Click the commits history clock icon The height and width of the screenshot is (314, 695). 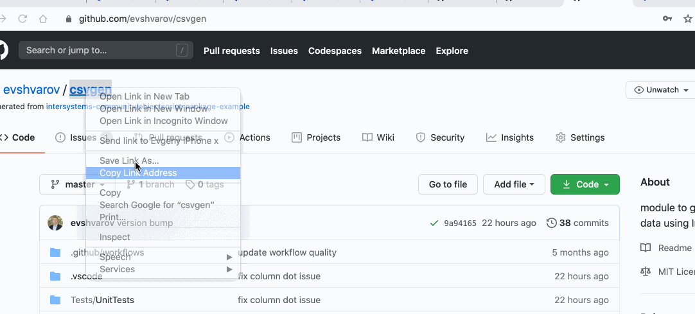551,223
